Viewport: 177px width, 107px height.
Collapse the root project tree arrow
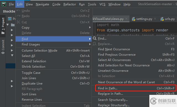(7, 25)
